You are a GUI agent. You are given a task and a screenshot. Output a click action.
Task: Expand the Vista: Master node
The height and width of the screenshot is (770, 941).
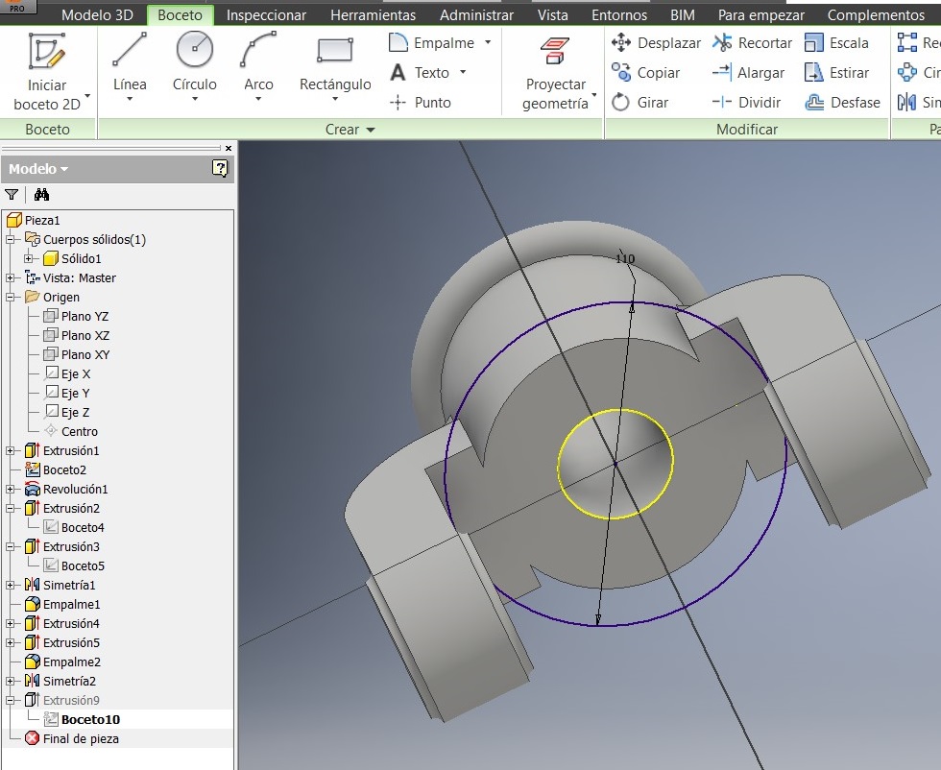10,277
